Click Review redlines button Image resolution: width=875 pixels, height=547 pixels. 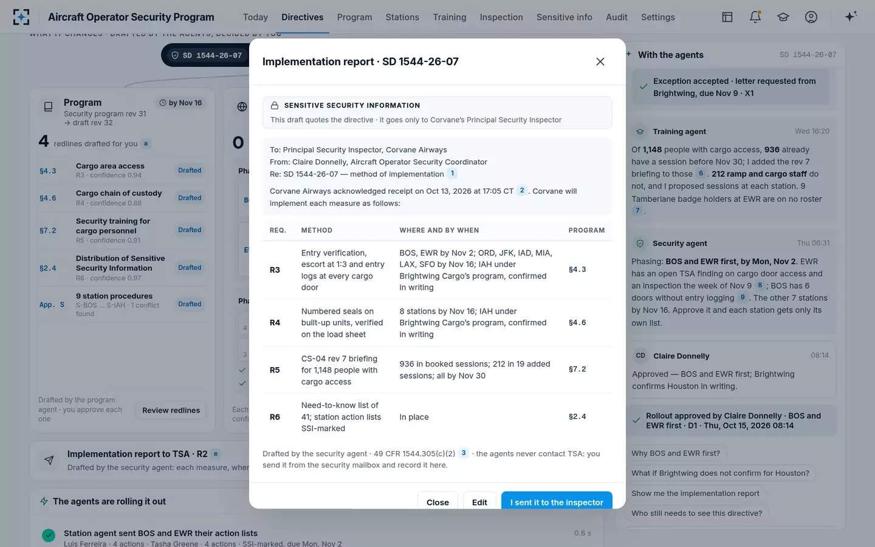(x=171, y=410)
